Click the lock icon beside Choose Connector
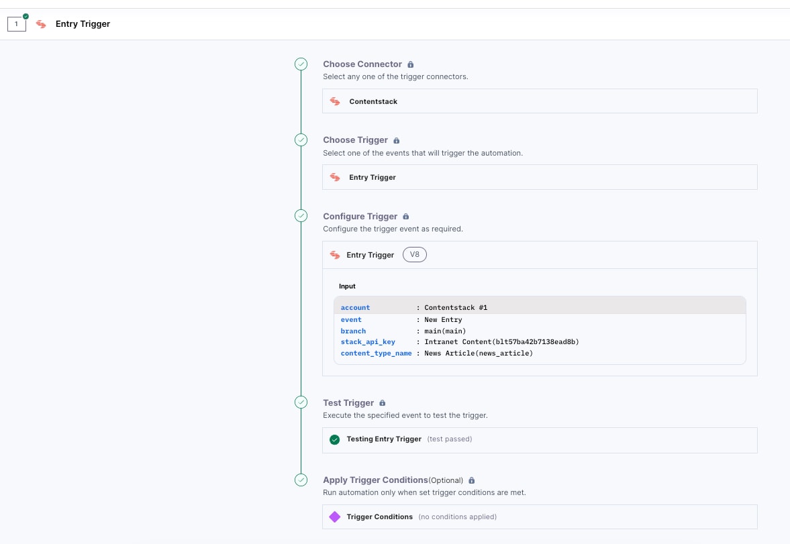 (411, 65)
